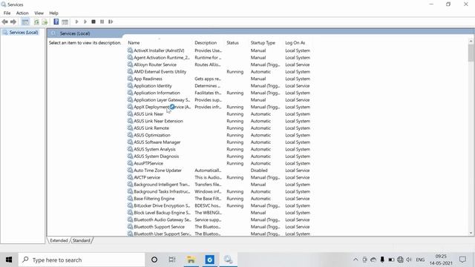Open the notification center icon
475x267 pixels.
tap(462, 260)
